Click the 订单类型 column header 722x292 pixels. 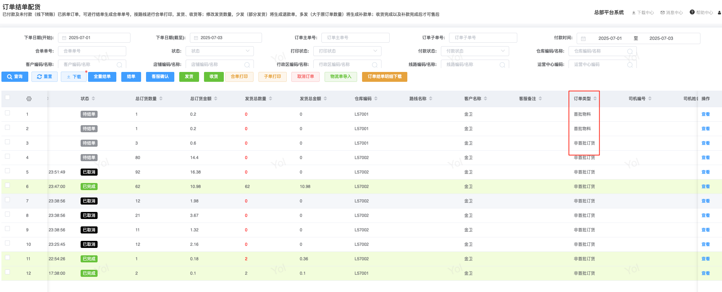[x=582, y=99]
